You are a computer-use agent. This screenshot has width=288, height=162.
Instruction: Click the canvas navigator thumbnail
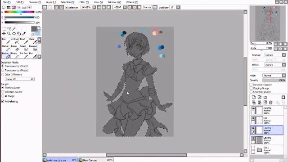click(268, 23)
